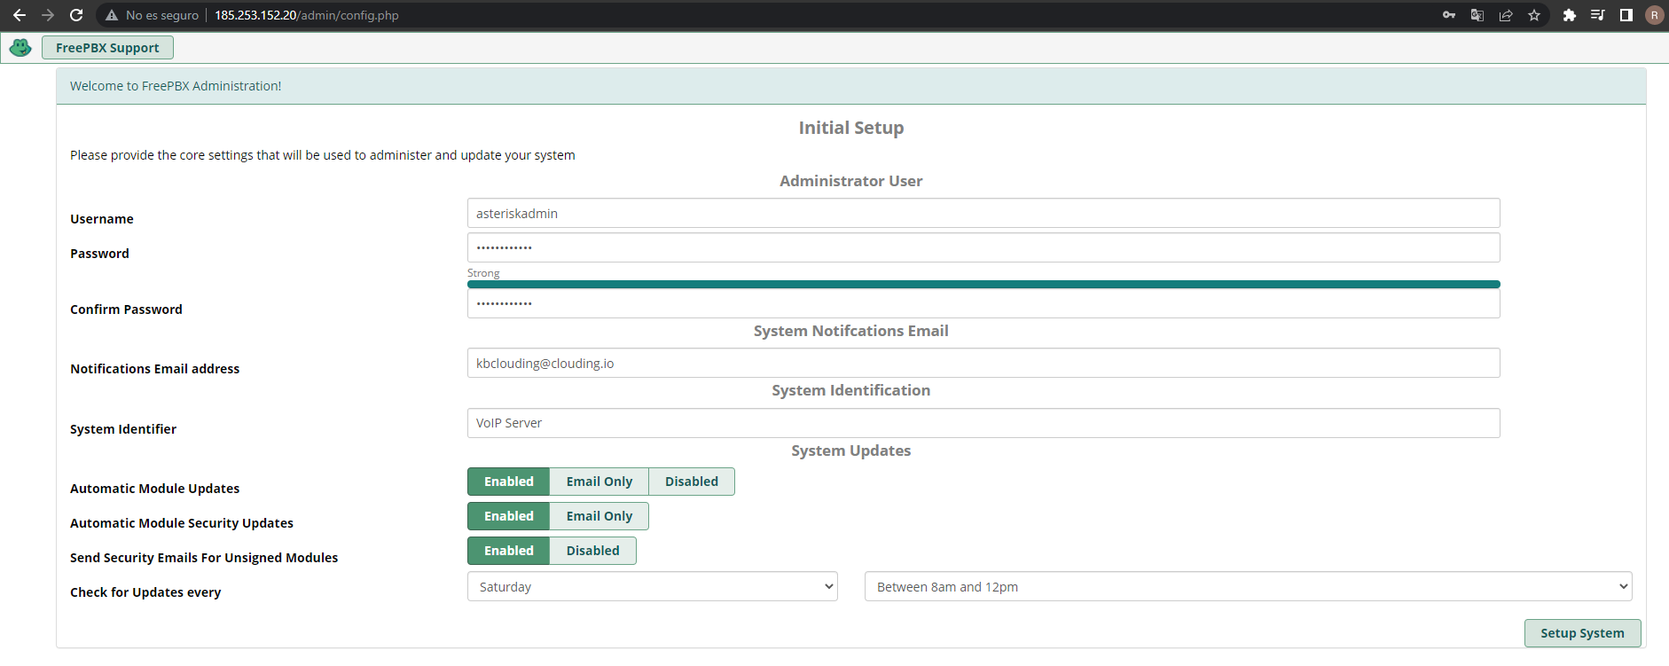Enable Automatic Module Security Updates
Screen dimensions: 1669x666
click(x=509, y=516)
